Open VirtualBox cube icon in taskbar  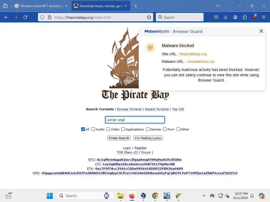[x=143, y=196]
